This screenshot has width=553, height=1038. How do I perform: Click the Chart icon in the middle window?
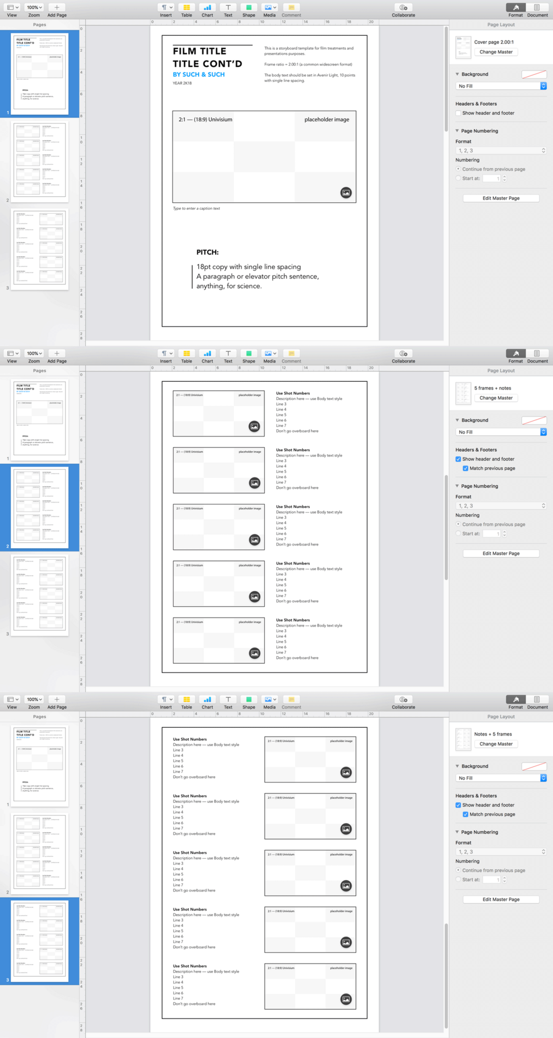click(207, 354)
